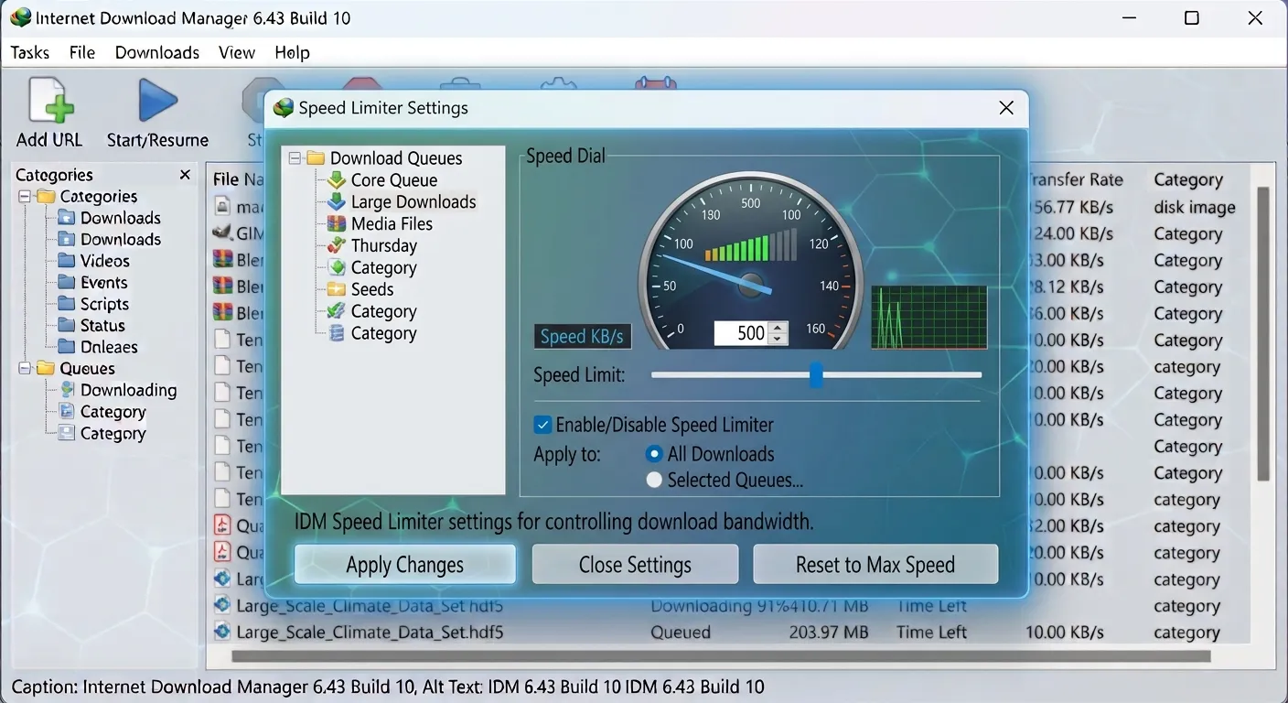1288x703 pixels.
Task: Increase speed value with the up spinner arrow
Action: (778, 328)
